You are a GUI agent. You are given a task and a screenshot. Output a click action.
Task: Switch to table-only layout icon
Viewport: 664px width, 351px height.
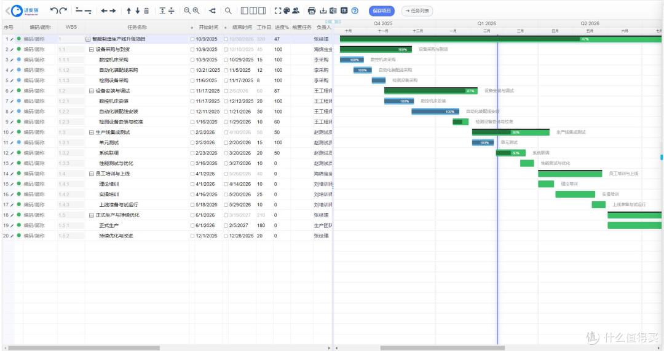[244, 10]
